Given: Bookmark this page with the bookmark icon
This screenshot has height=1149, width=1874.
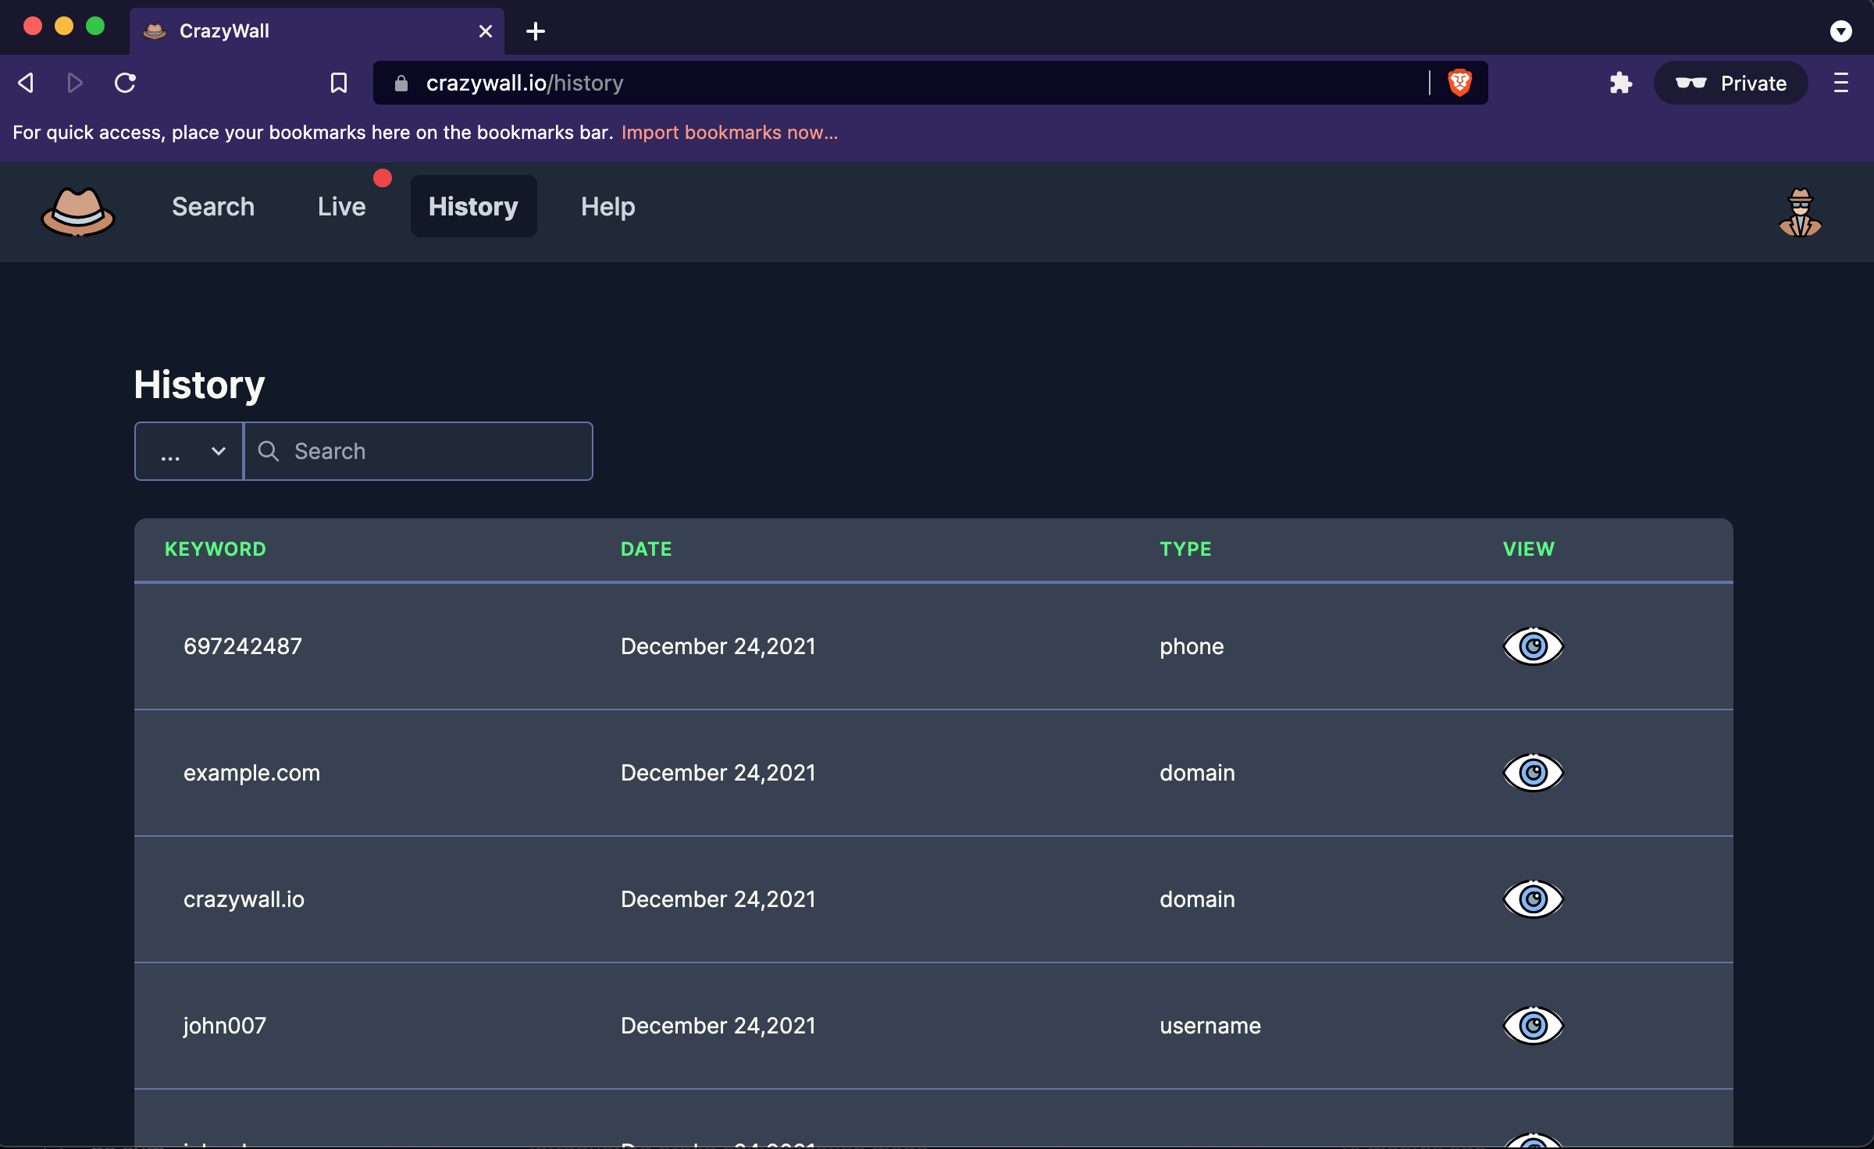Looking at the screenshot, I should (338, 83).
